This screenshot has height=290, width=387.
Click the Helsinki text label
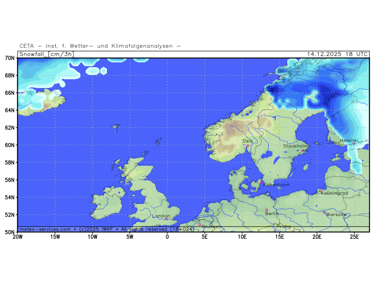coord(349,140)
